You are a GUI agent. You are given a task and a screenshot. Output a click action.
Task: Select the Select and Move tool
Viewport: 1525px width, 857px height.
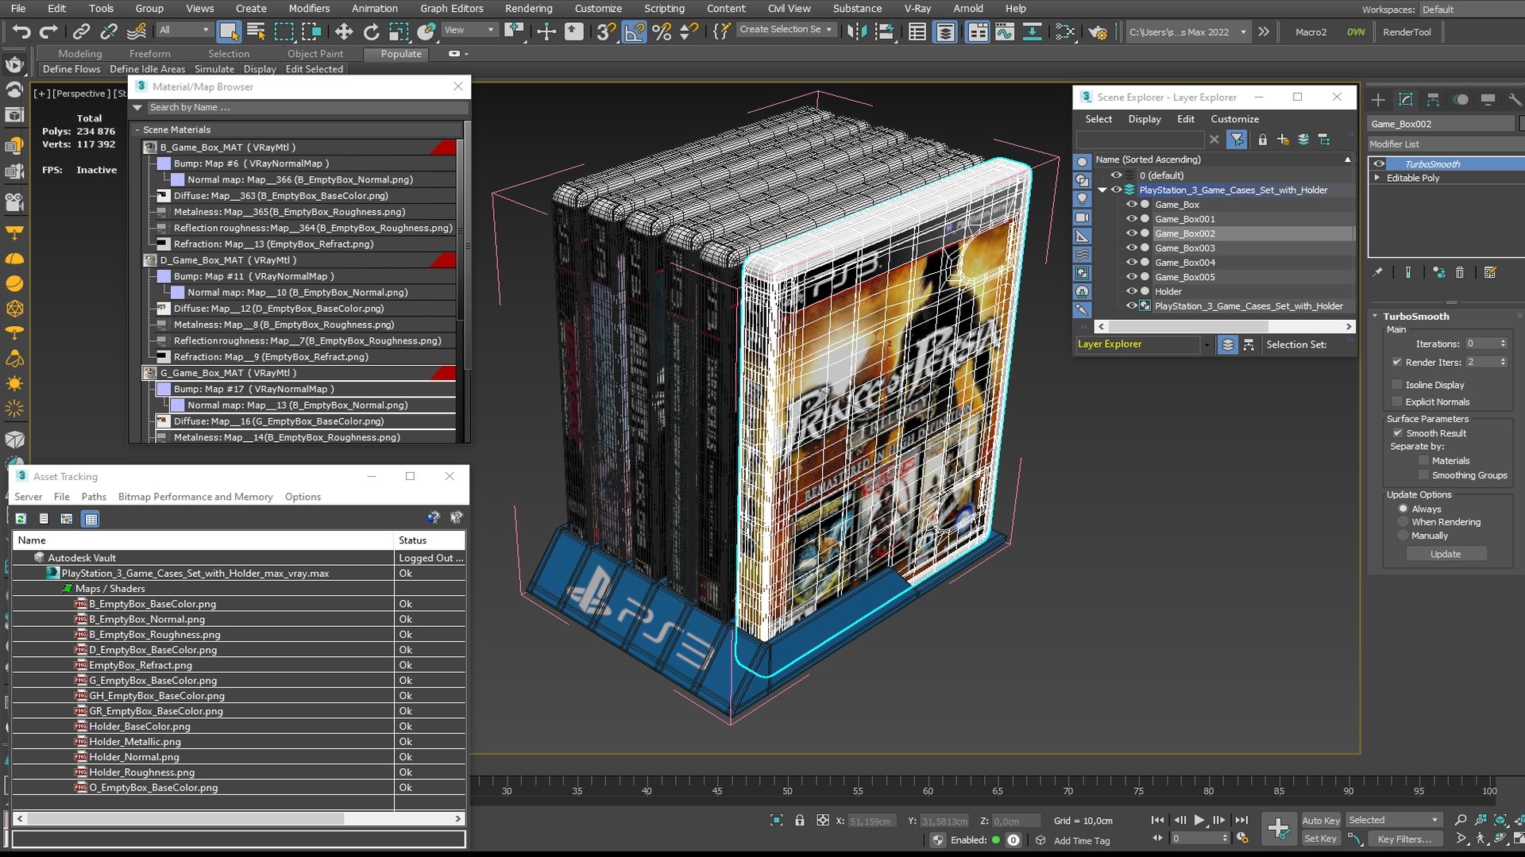343,32
